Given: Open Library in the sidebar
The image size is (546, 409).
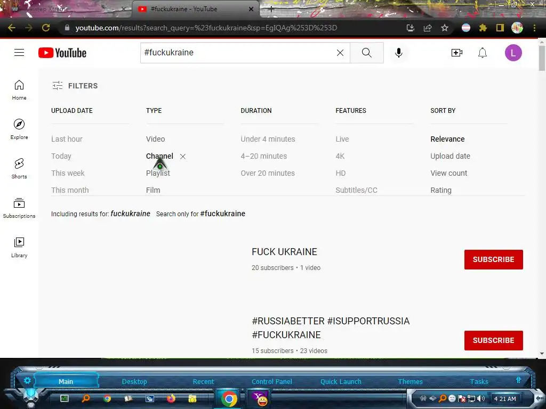Looking at the screenshot, I should 19,247.
